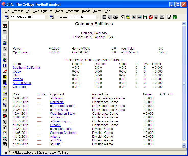Open the Washington State opponent link

point(62,114)
